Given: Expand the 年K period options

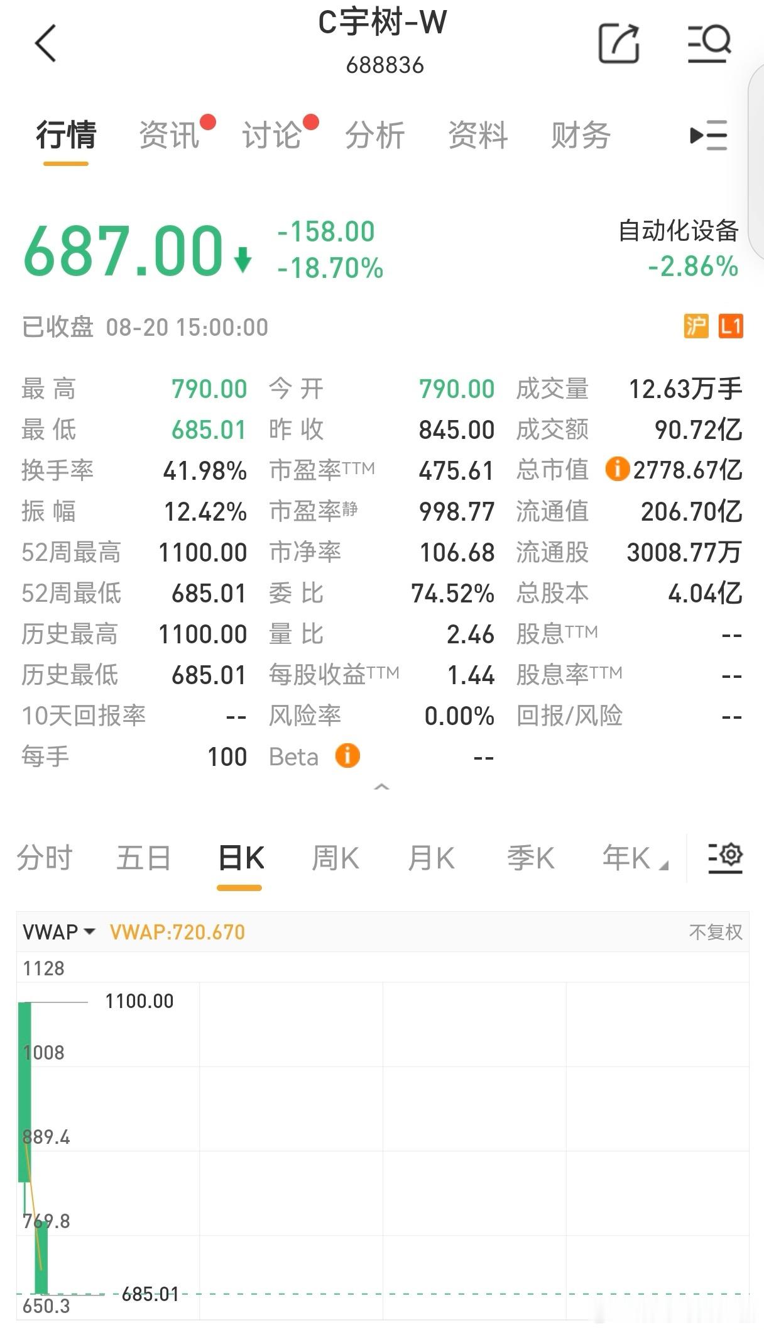Looking at the screenshot, I should (635, 858).
